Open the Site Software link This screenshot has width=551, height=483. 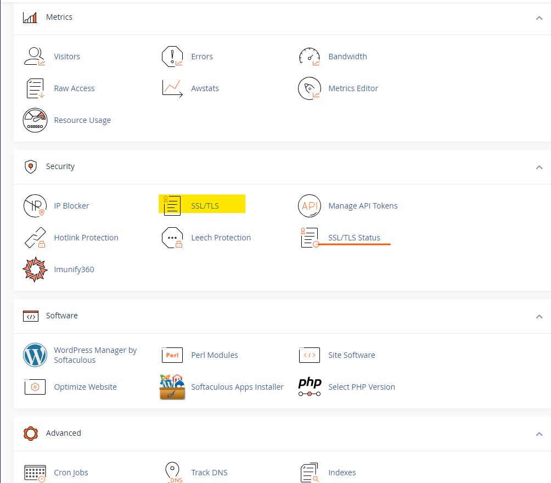tap(352, 355)
